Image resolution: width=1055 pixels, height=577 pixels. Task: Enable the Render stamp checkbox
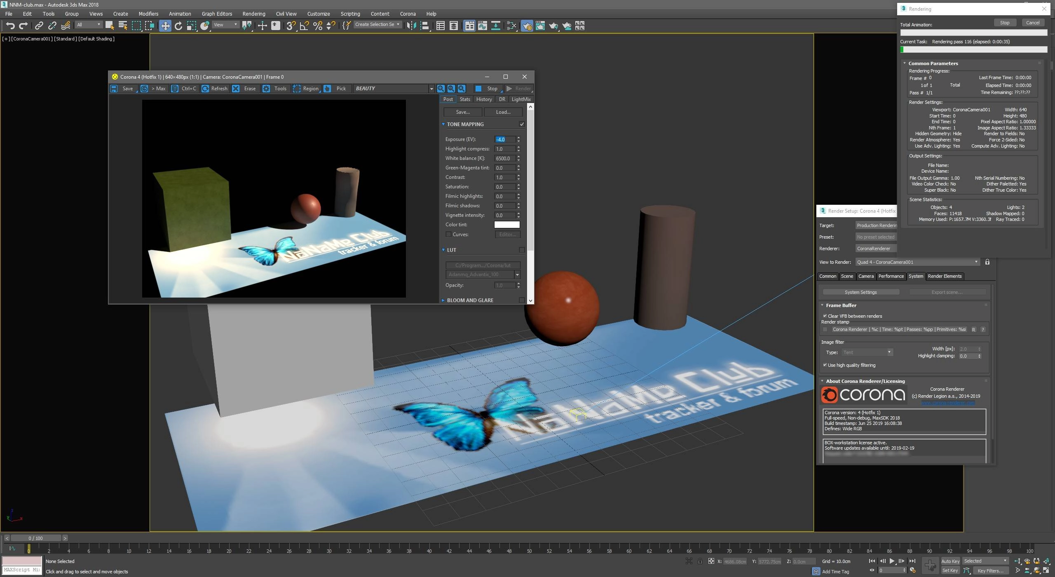tap(825, 329)
